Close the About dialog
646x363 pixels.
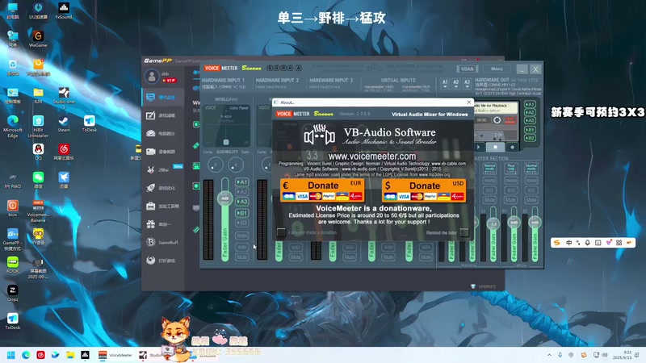click(469, 102)
